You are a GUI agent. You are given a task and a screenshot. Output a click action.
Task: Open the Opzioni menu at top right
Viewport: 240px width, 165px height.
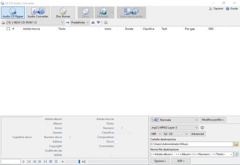pyautogui.click(x=216, y=9)
